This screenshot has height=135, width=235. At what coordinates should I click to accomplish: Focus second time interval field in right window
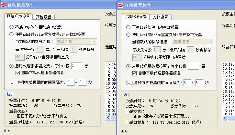[199, 82]
